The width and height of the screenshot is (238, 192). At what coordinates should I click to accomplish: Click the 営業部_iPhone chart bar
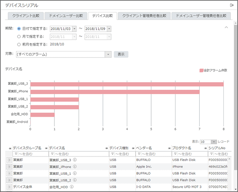click(115, 92)
